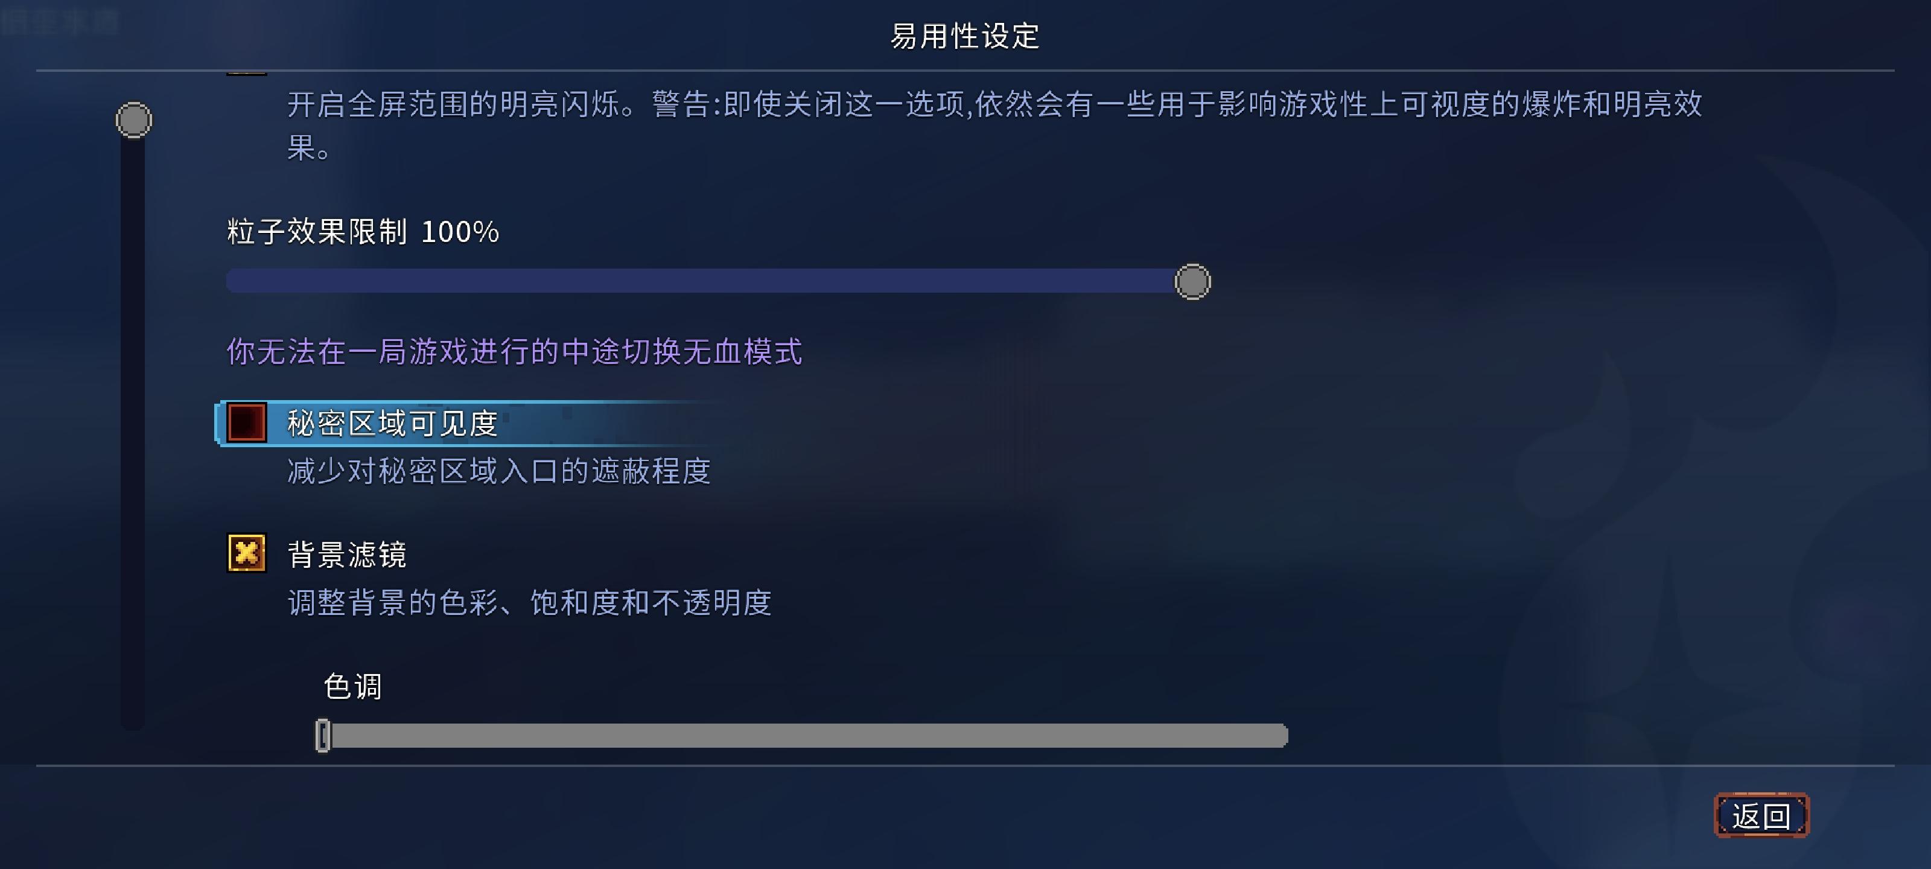Click the vertical scrollbar thumb
1931x869 pixels.
pos(133,120)
